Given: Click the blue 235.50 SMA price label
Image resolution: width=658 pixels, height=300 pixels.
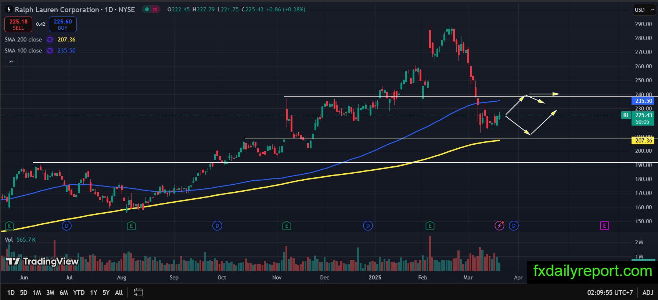Looking at the screenshot, I should (644, 101).
